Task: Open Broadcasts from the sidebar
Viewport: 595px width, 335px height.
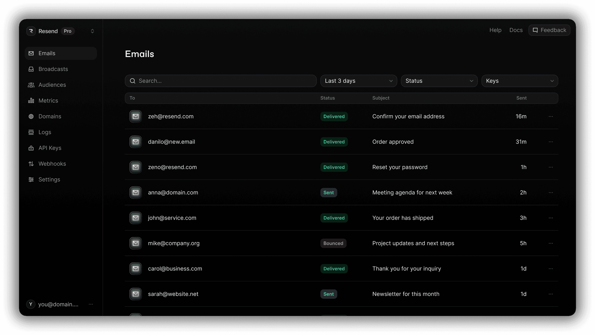Action: pyautogui.click(x=53, y=69)
